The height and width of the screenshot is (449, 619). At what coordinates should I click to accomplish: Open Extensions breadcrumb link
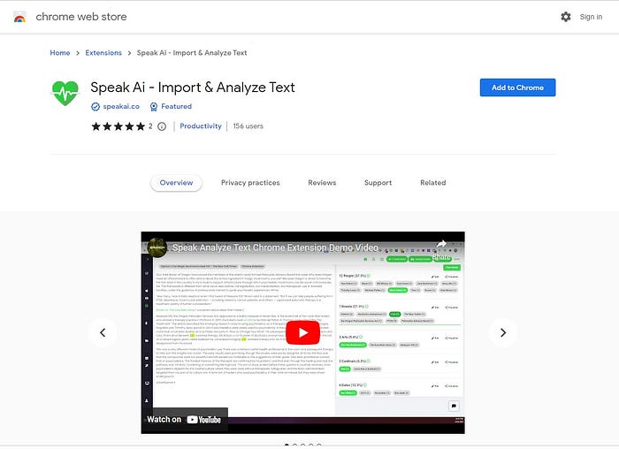103,53
